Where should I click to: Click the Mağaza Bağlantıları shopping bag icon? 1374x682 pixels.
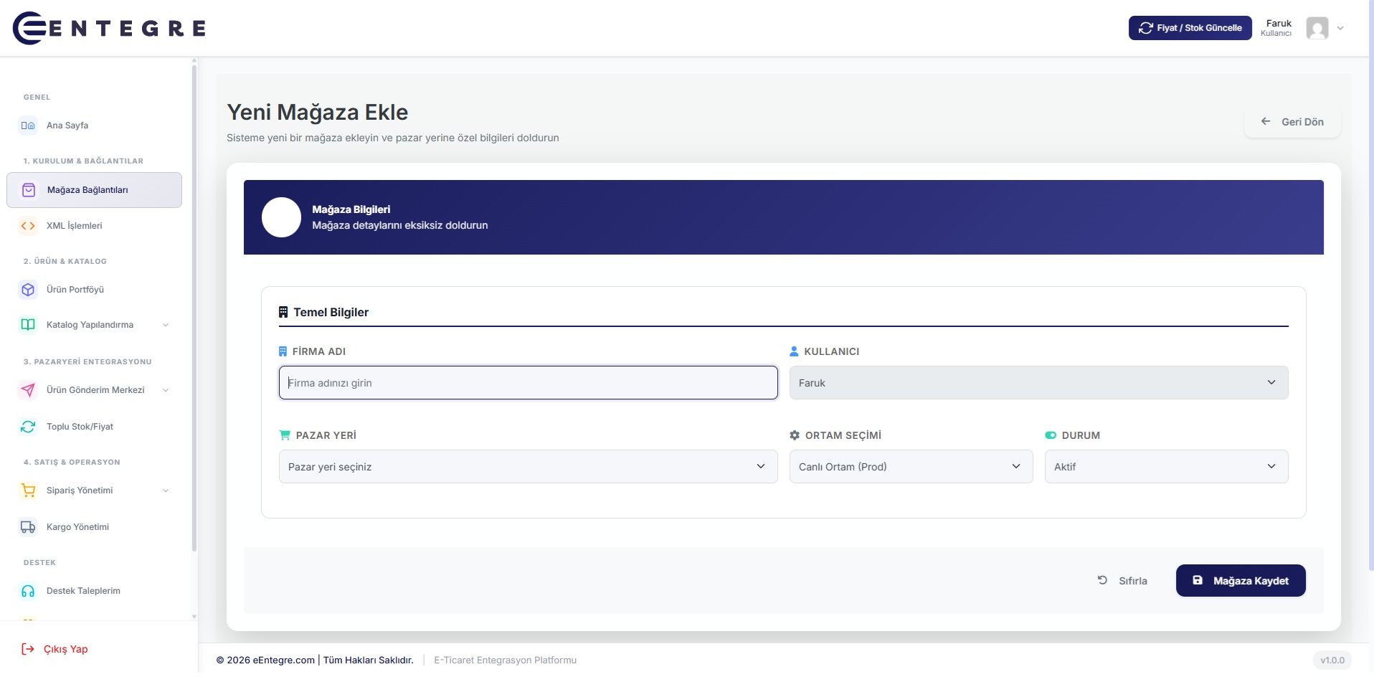coord(29,190)
